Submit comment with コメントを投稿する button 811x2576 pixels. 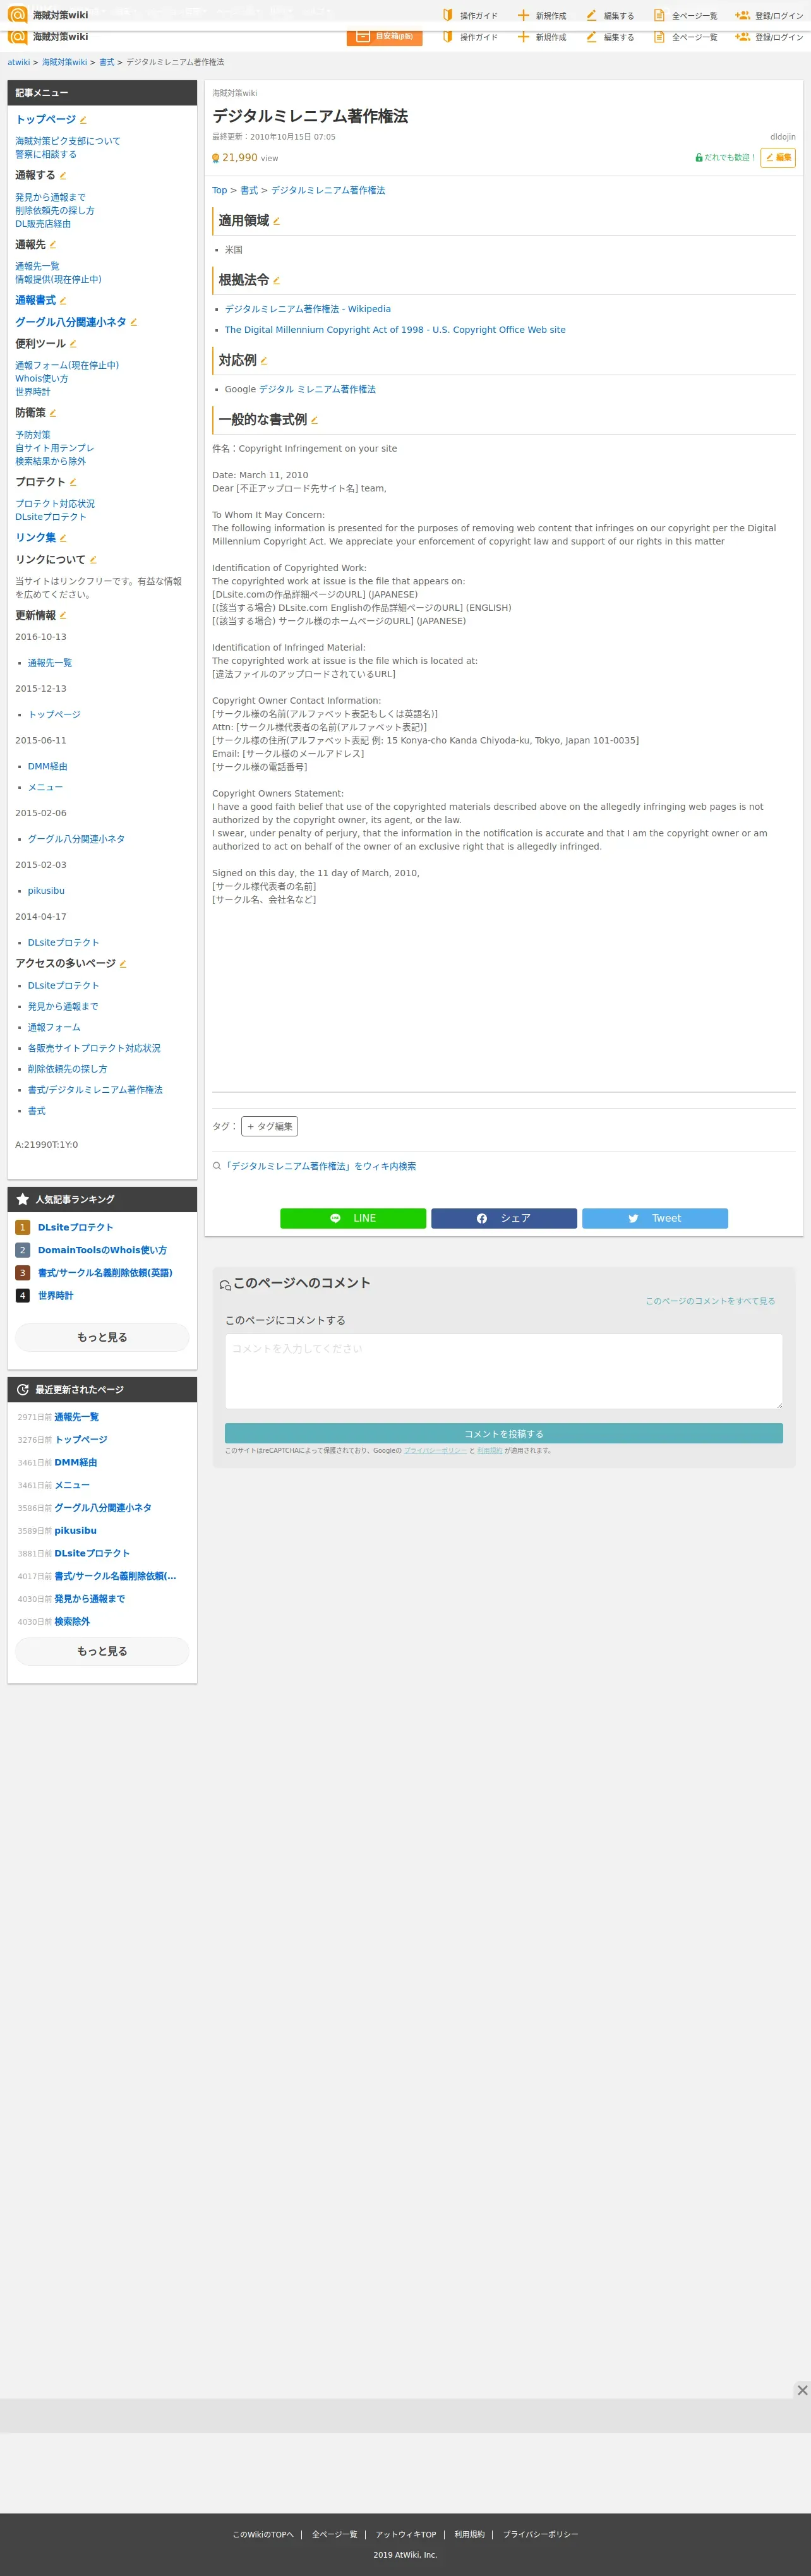(504, 1434)
